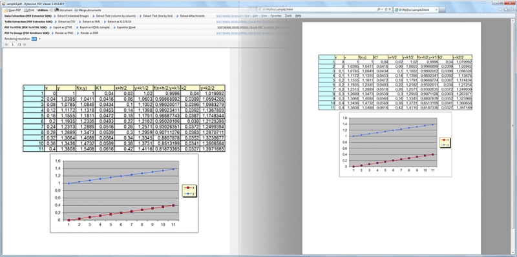This screenshot has height=257, width=517.
Task: Select the sample3.html browser tab
Action: (x=416, y=10)
